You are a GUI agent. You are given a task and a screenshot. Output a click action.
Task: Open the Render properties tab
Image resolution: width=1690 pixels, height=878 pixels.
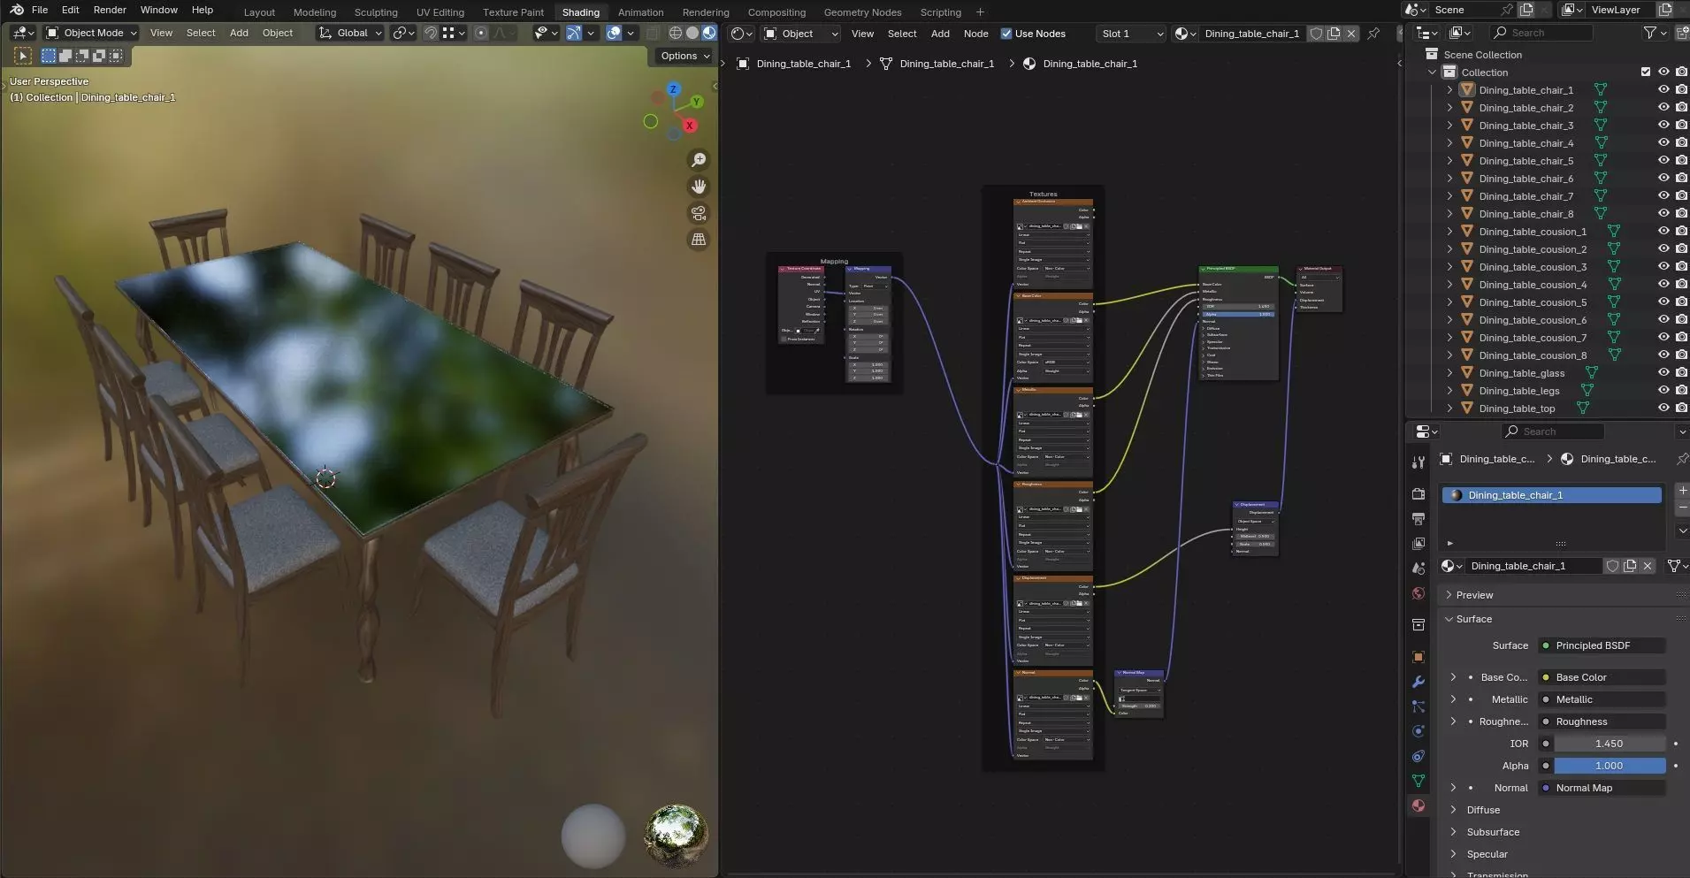pos(1419,493)
